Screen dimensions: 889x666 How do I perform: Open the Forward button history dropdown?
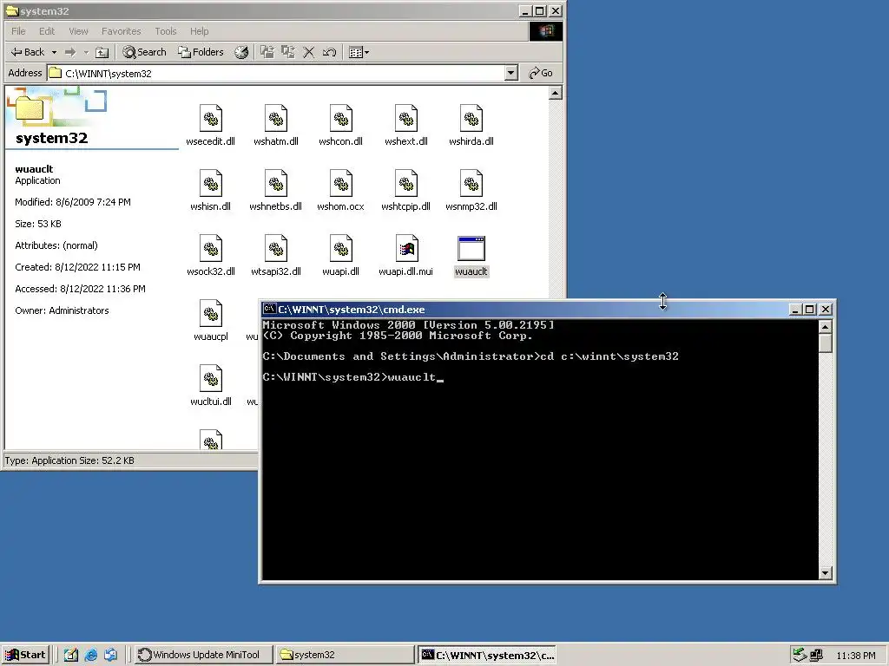pos(86,52)
